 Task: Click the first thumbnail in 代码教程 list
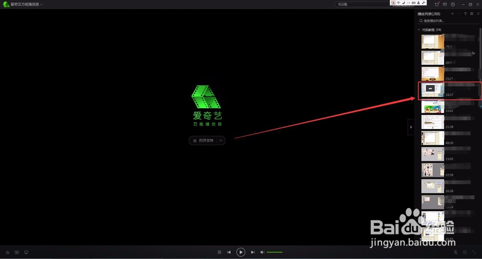pyautogui.click(x=432, y=42)
